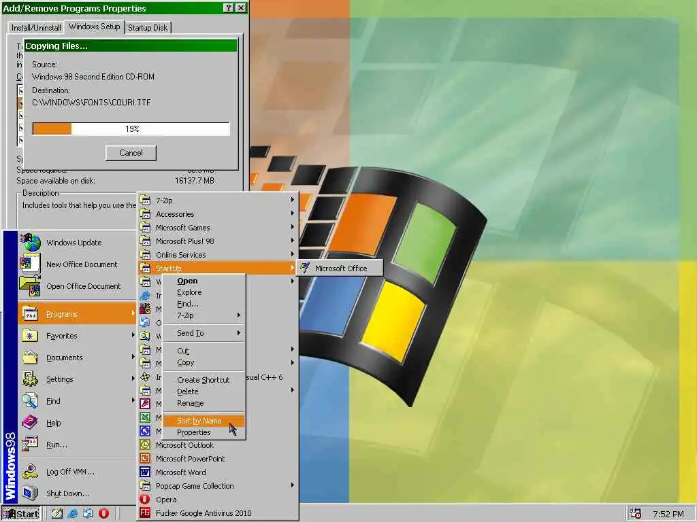Screen dimensions: 697x522
Task: Select Create Shortcut from context menu
Action: tap(204, 380)
